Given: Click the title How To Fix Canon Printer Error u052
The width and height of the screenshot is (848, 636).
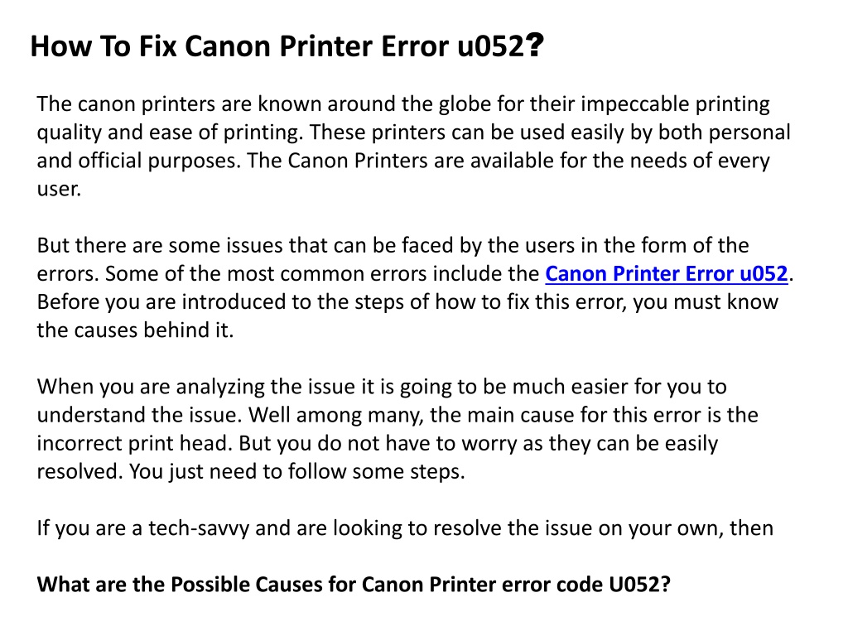Looking at the screenshot, I should 287,46.
